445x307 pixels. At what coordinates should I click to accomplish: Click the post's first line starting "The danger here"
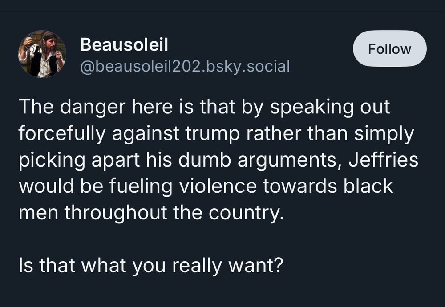pos(204,108)
